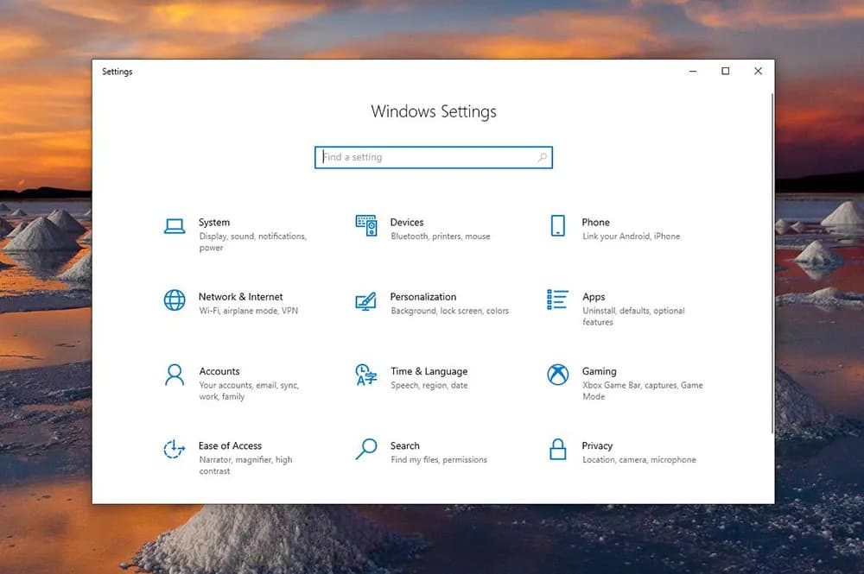Click the System laptop icon
The height and width of the screenshot is (574, 864).
[x=175, y=226]
